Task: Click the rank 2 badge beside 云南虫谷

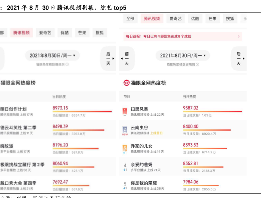Action: [125, 130]
